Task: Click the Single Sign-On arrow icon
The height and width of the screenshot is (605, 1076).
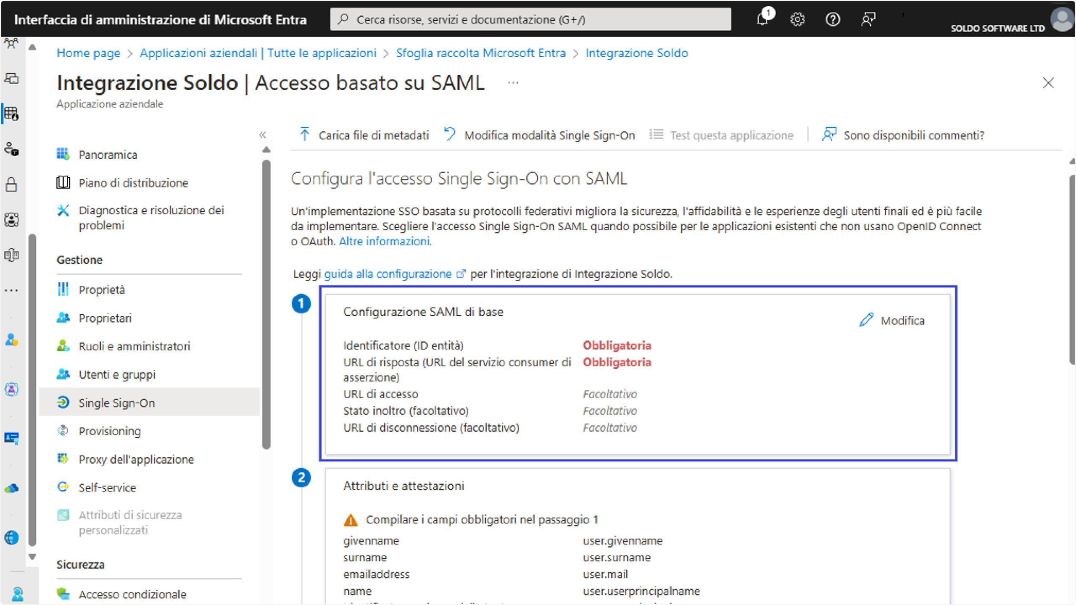Action: click(x=63, y=402)
